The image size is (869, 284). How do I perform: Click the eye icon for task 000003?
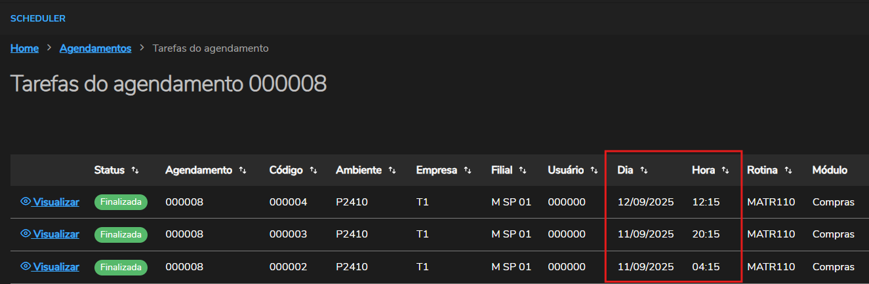26,234
